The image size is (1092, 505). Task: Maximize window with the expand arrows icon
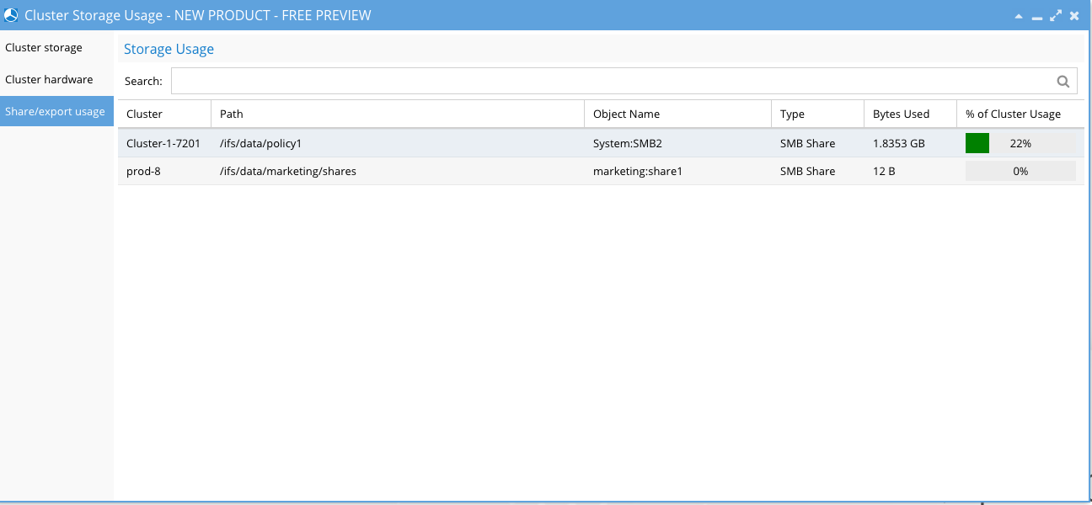click(1056, 15)
